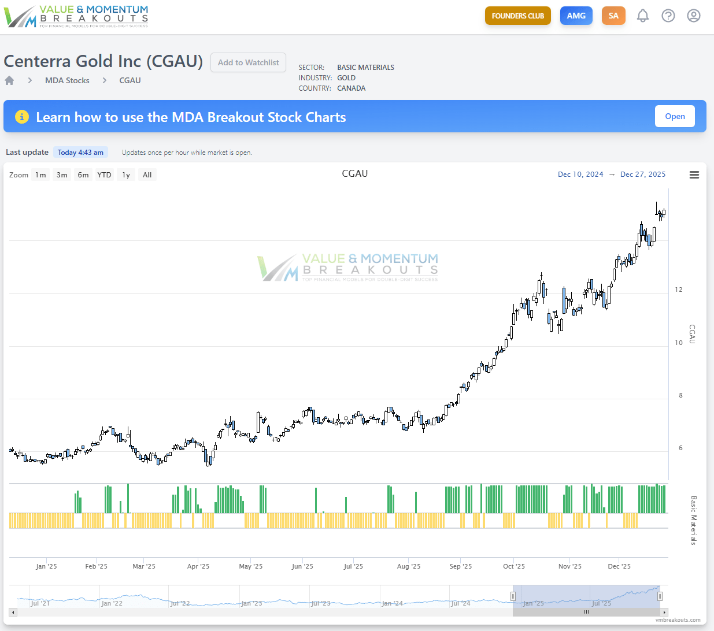The height and width of the screenshot is (631, 714).
Task: Click the Add to Watchlist button
Action: 248,62
